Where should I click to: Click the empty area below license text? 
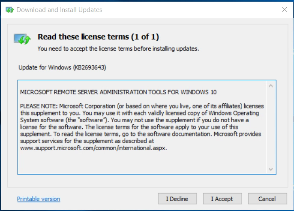click(x=142, y=163)
